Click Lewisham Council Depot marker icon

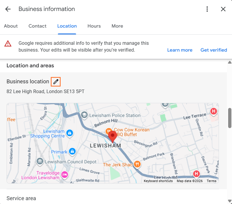(40, 161)
